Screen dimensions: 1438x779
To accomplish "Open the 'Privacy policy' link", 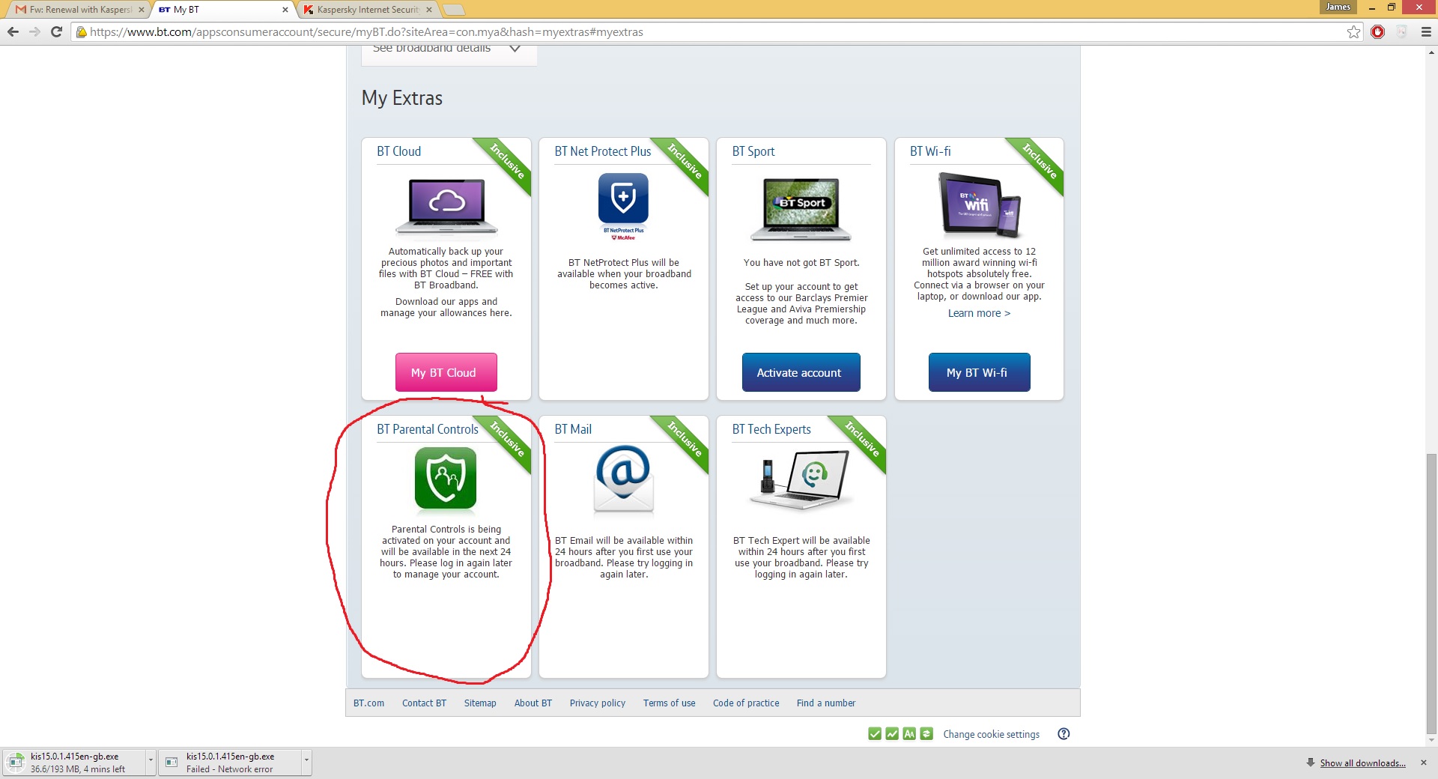I will [x=598, y=703].
